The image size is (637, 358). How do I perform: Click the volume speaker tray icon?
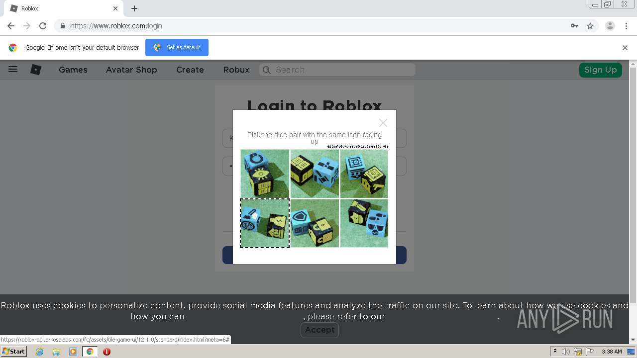coord(566,352)
